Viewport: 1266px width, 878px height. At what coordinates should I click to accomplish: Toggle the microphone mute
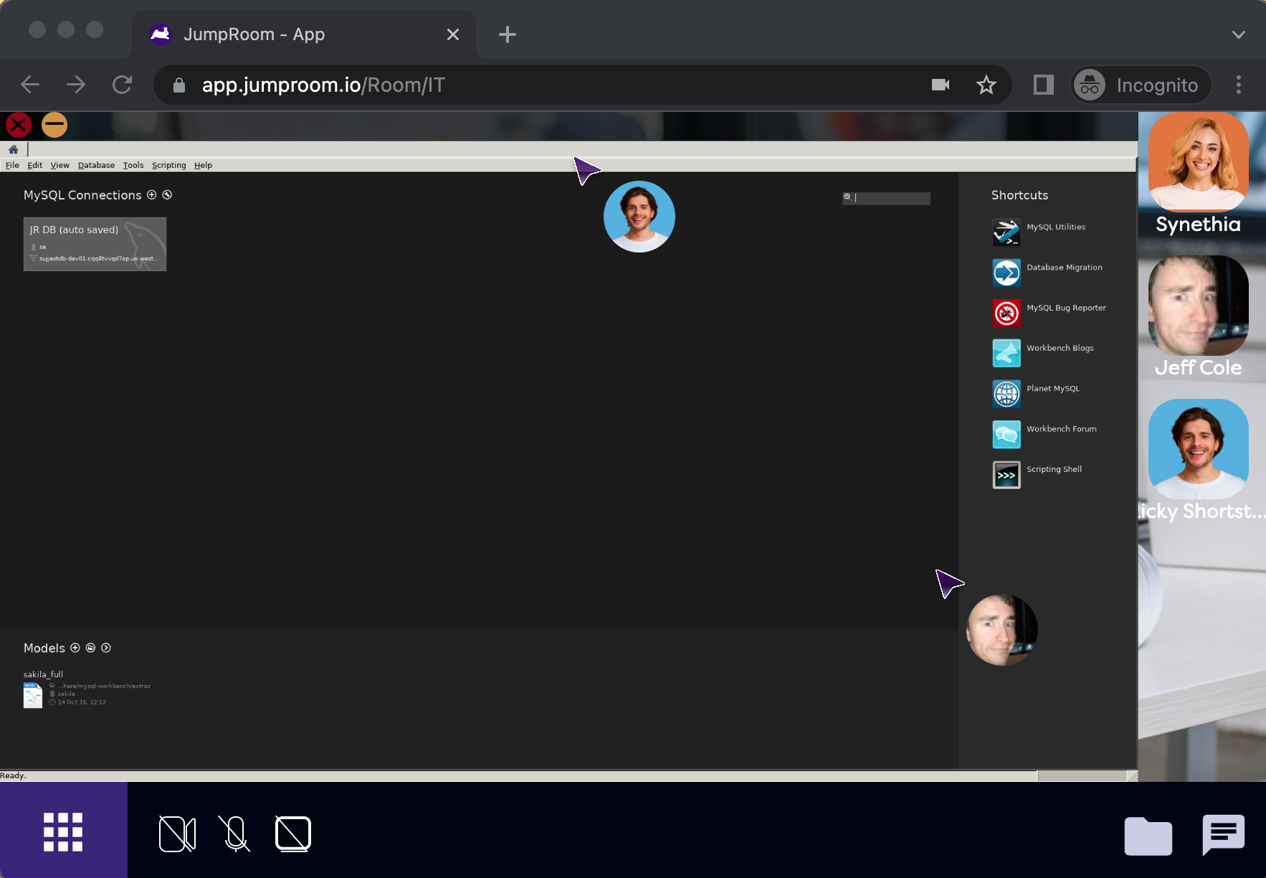click(x=234, y=834)
